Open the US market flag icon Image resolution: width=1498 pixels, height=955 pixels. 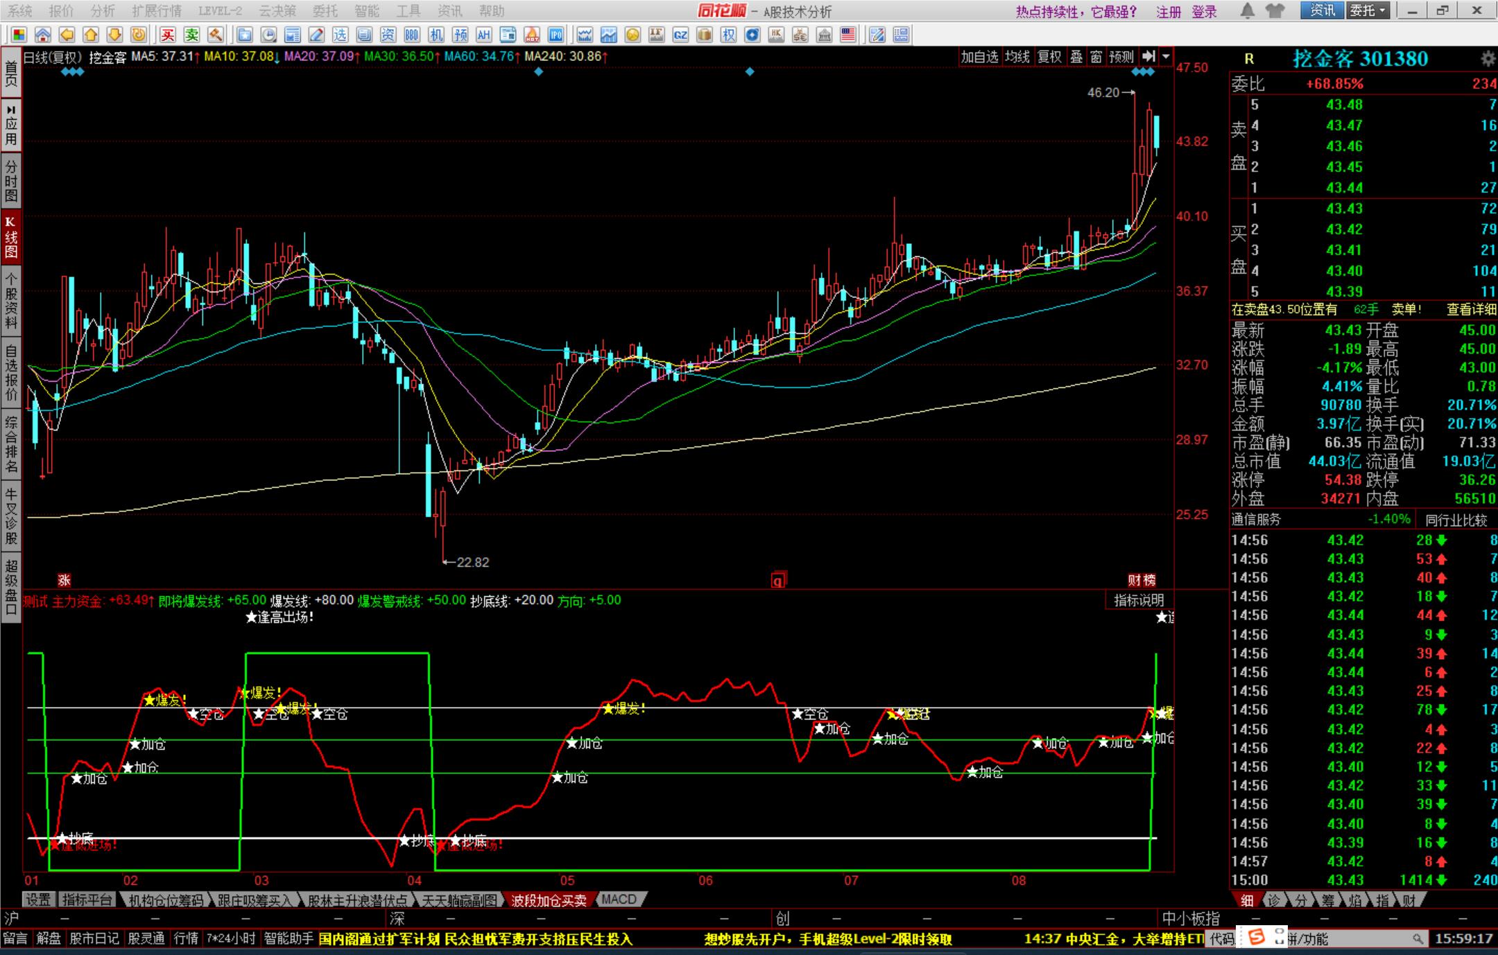click(847, 35)
